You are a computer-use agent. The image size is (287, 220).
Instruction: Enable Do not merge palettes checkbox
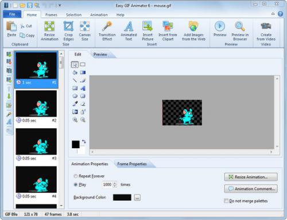(226, 201)
